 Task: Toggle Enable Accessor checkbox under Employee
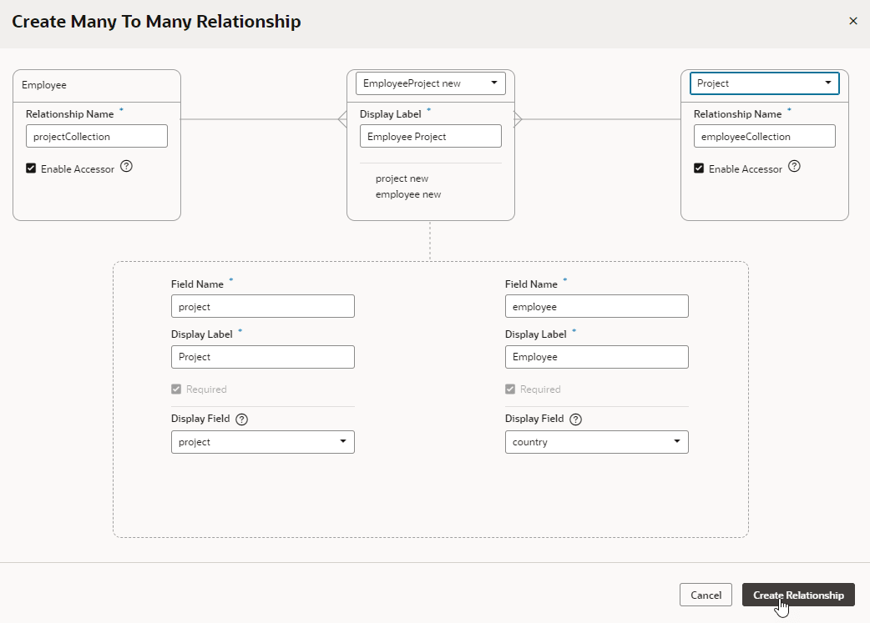pyautogui.click(x=31, y=168)
